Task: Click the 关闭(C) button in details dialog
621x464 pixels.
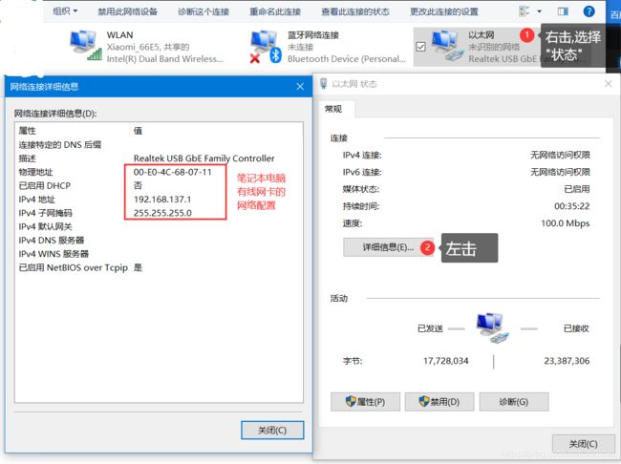Action: coord(272,430)
